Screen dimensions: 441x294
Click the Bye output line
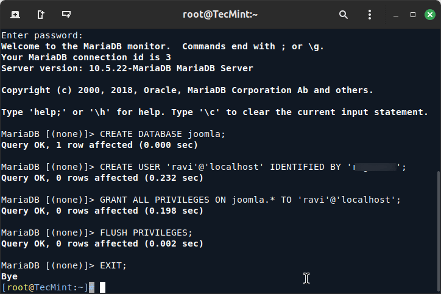tap(10, 276)
